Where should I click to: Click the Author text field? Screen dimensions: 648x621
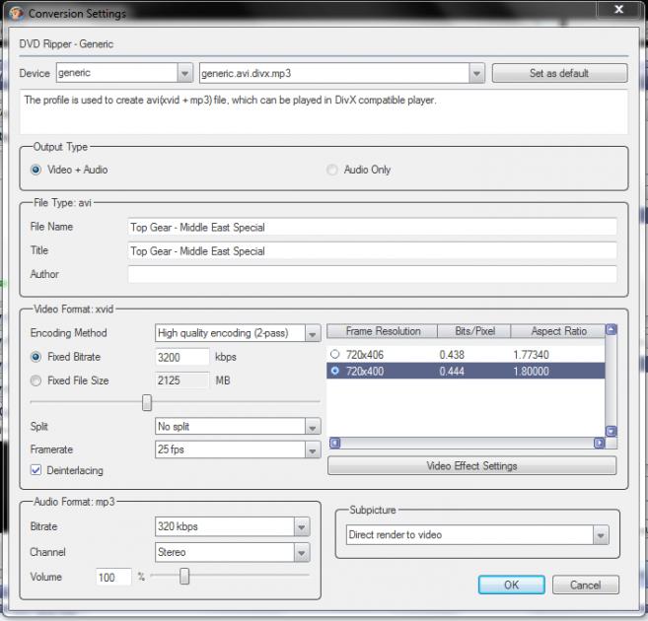point(372,275)
